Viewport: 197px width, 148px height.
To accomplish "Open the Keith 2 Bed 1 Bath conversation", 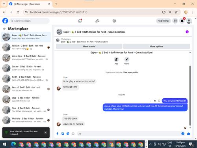I will pyautogui.click(x=26, y=79).
